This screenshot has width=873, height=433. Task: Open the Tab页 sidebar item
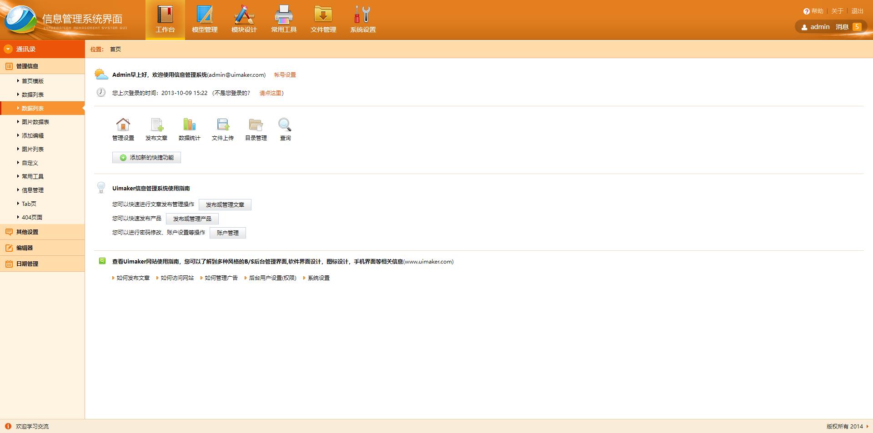tap(29, 204)
